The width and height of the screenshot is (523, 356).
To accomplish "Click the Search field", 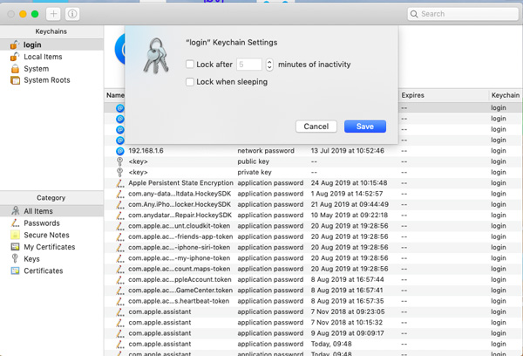I will click(463, 14).
